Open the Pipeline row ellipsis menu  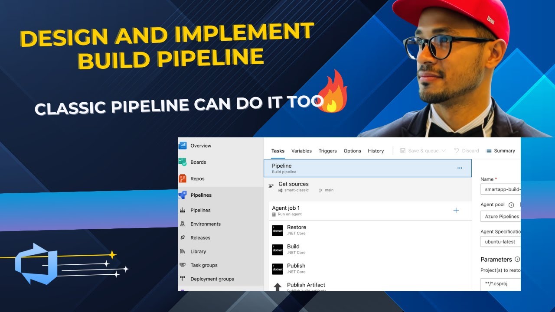tap(460, 168)
